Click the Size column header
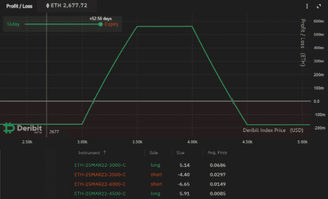The height and width of the screenshot is (199, 328). pyautogui.click(x=180, y=153)
